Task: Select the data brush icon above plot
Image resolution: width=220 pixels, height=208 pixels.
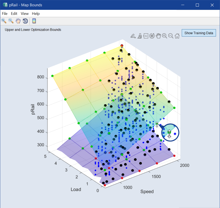Action: pyautogui.click(x=139, y=36)
